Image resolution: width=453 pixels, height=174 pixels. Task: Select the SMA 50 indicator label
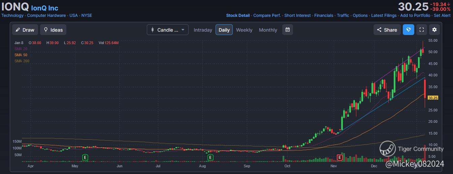pyautogui.click(x=21, y=55)
